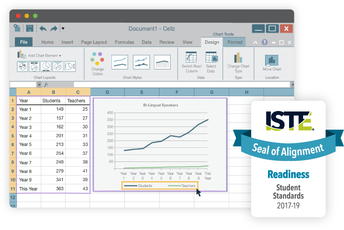Open the Review tab
The height and width of the screenshot is (230, 344).
click(167, 42)
